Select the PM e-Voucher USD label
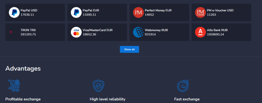The image size is (262, 103). click(220, 10)
